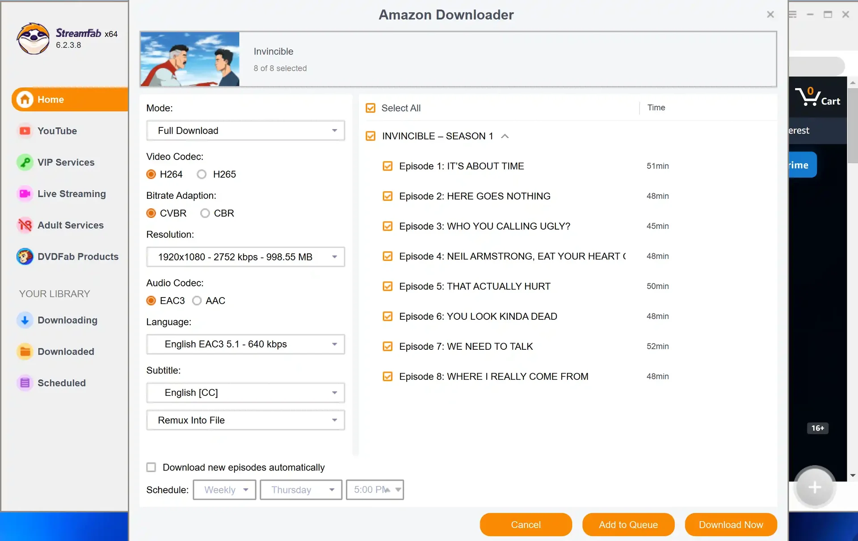This screenshot has width=858, height=541.
Task: Click the main window scrollbar up arrow
Action: [x=853, y=83]
